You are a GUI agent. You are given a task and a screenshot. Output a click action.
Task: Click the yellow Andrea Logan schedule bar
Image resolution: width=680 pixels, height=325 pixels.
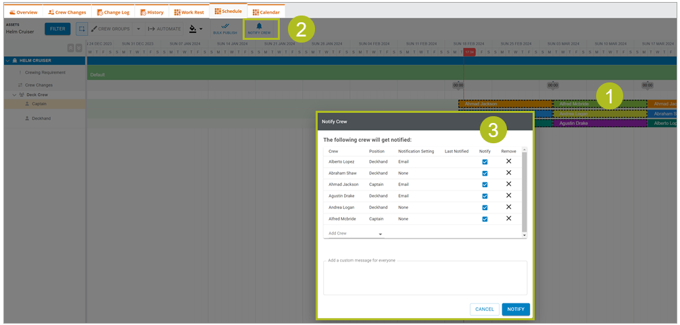[x=600, y=114]
